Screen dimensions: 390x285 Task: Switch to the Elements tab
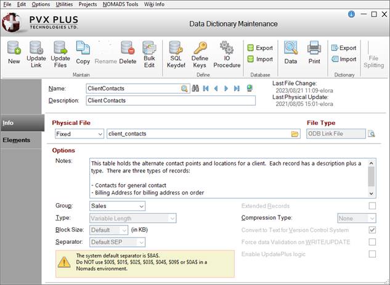pyautogui.click(x=21, y=140)
